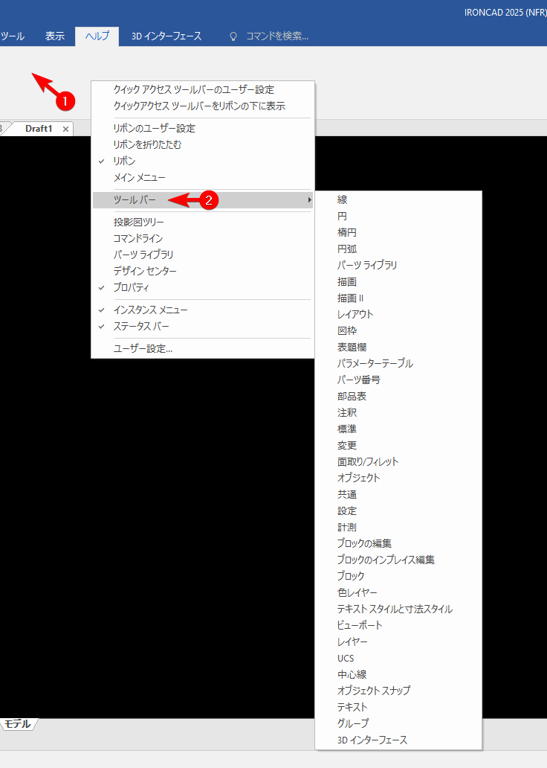Select 3D インターフェース in the toolbar submenu
The width and height of the screenshot is (547, 768).
pyautogui.click(x=398, y=740)
